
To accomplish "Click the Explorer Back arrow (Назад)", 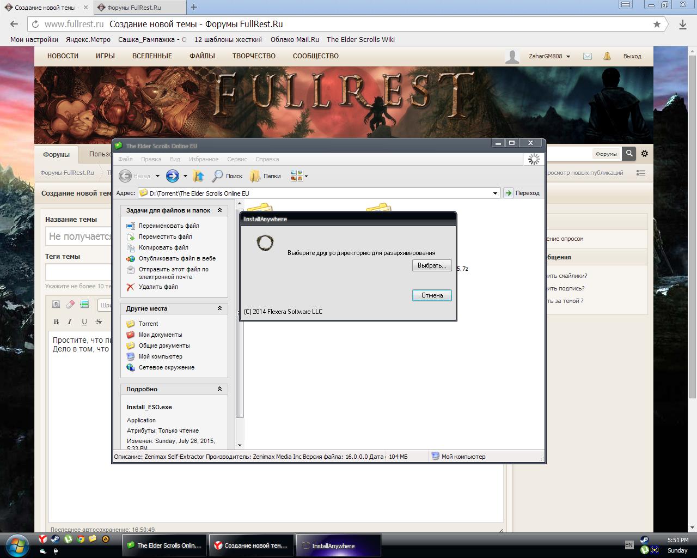I will [x=125, y=176].
